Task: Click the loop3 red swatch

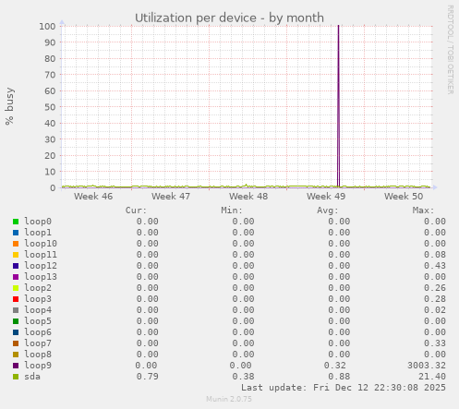Action: pyautogui.click(x=16, y=299)
